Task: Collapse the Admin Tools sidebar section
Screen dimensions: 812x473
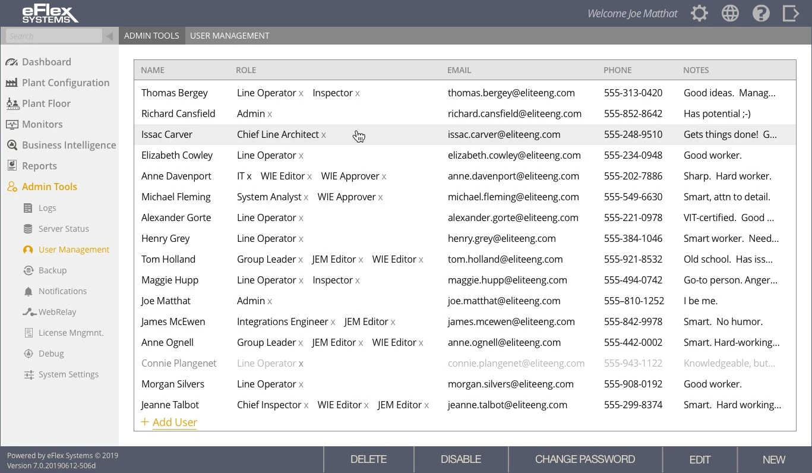Action: (49, 187)
